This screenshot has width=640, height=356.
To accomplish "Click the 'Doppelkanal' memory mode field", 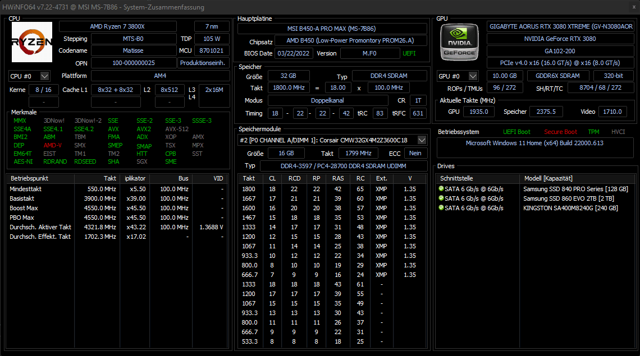I will pyautogui.click(x=328, y=100).
